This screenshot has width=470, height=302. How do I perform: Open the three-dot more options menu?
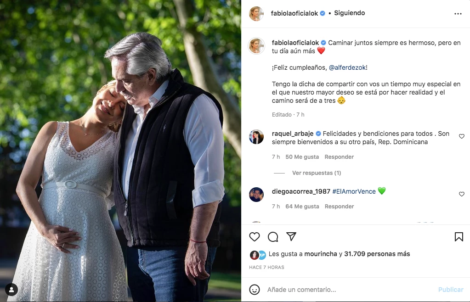(x=458, y=14)
